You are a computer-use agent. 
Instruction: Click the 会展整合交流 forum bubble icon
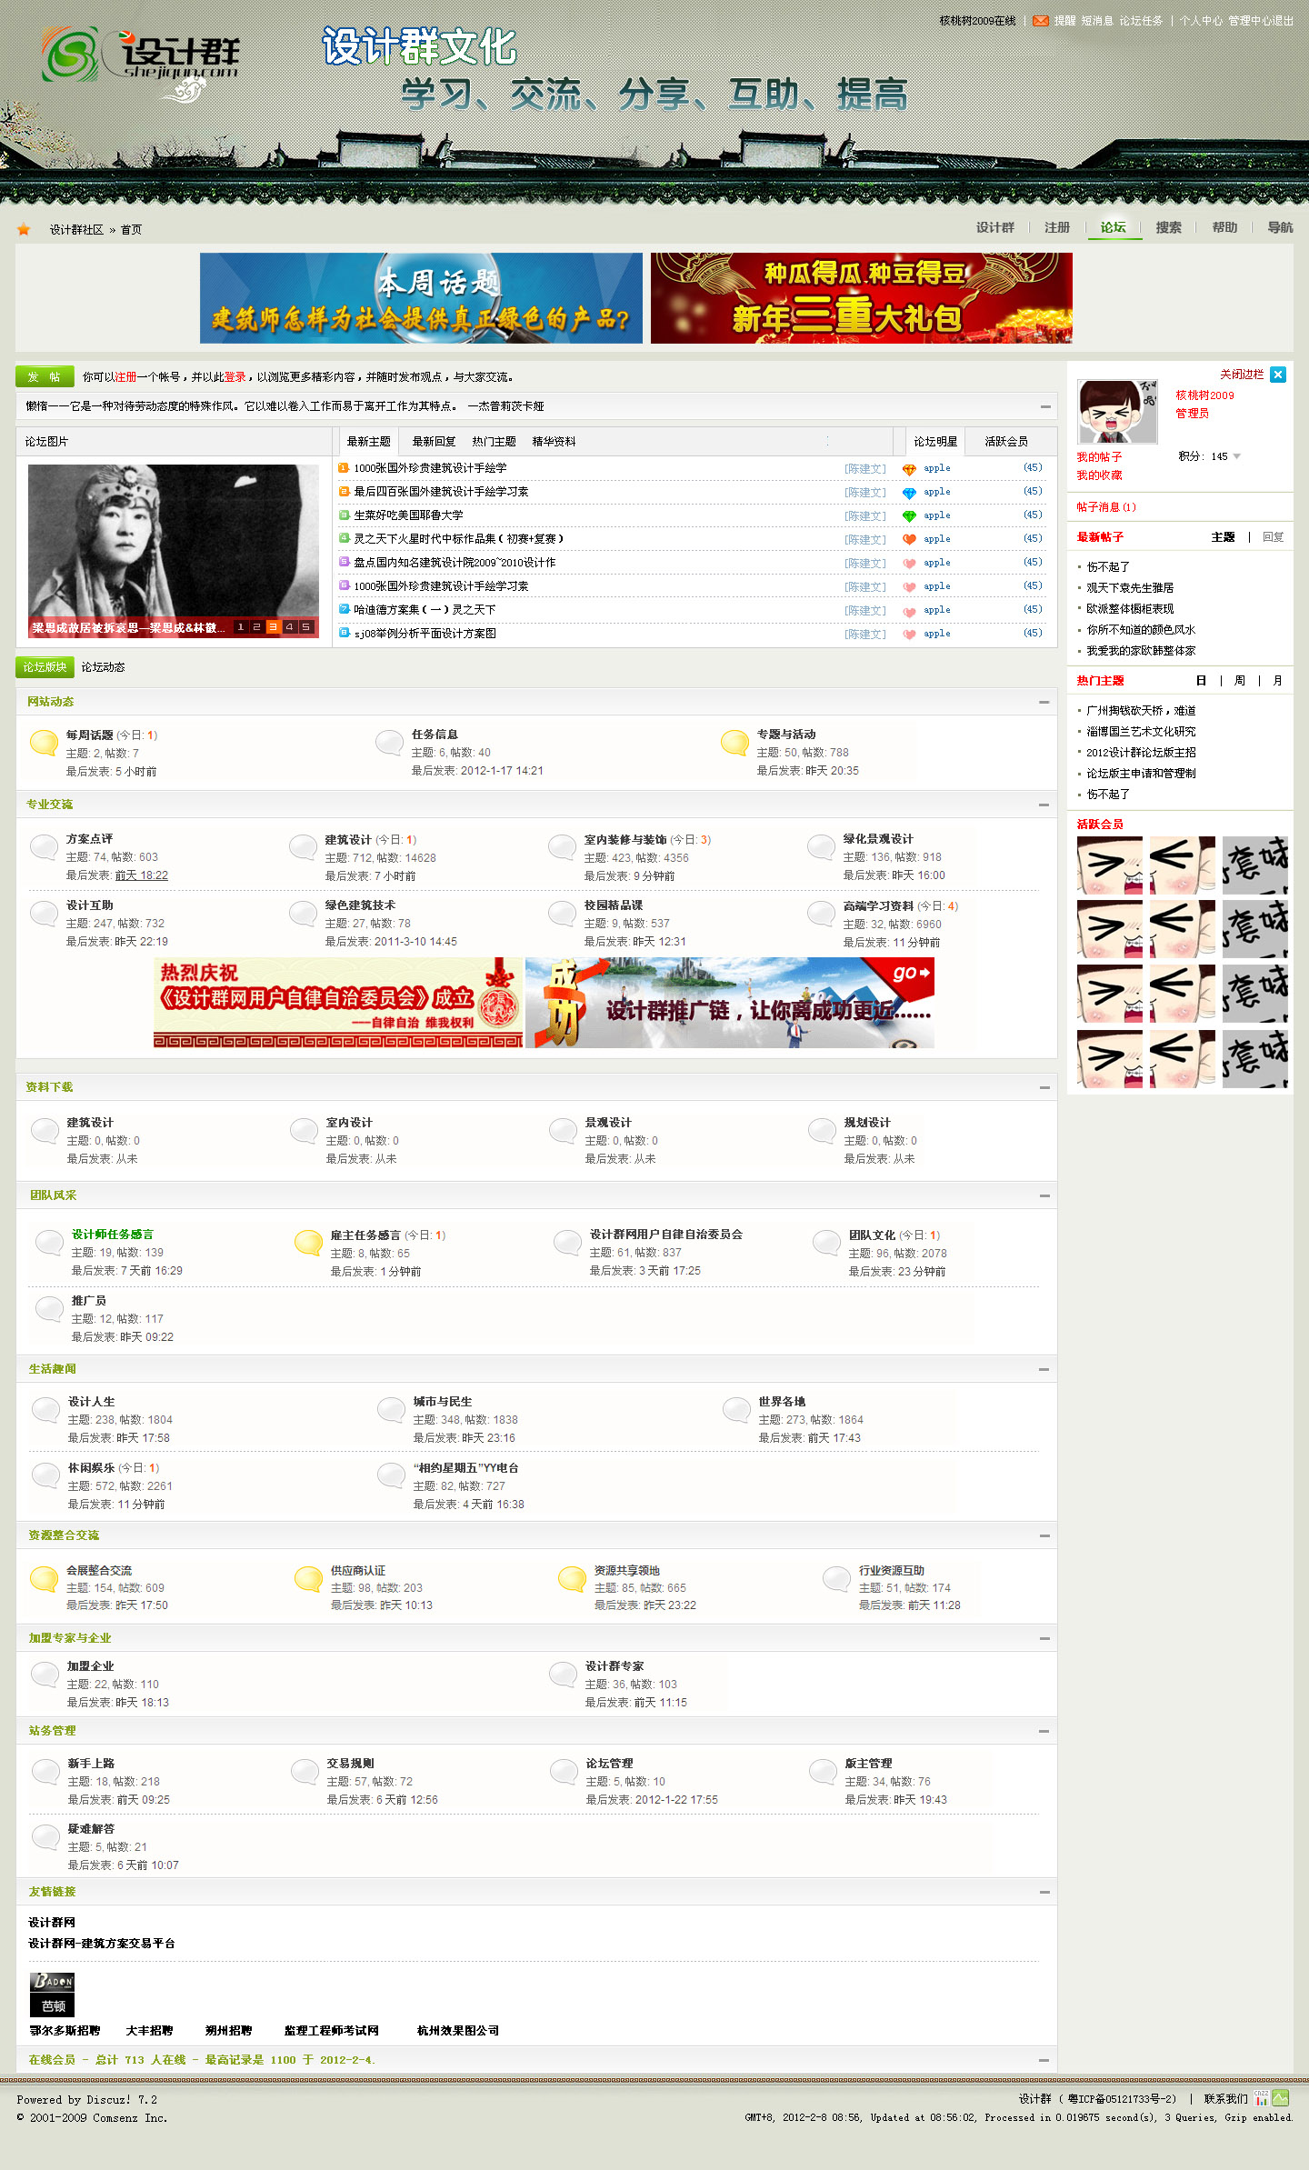coord(44,1578)
